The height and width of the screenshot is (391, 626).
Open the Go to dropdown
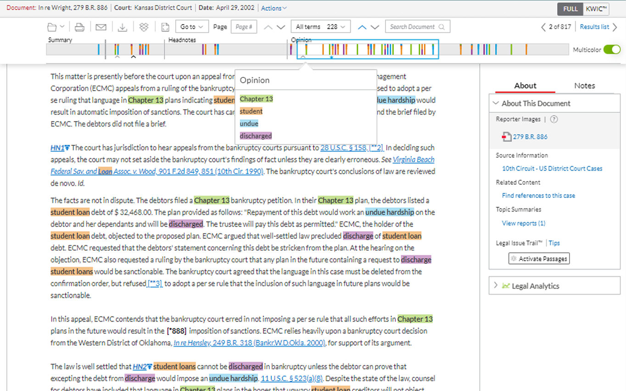click(x=192, y=26)
